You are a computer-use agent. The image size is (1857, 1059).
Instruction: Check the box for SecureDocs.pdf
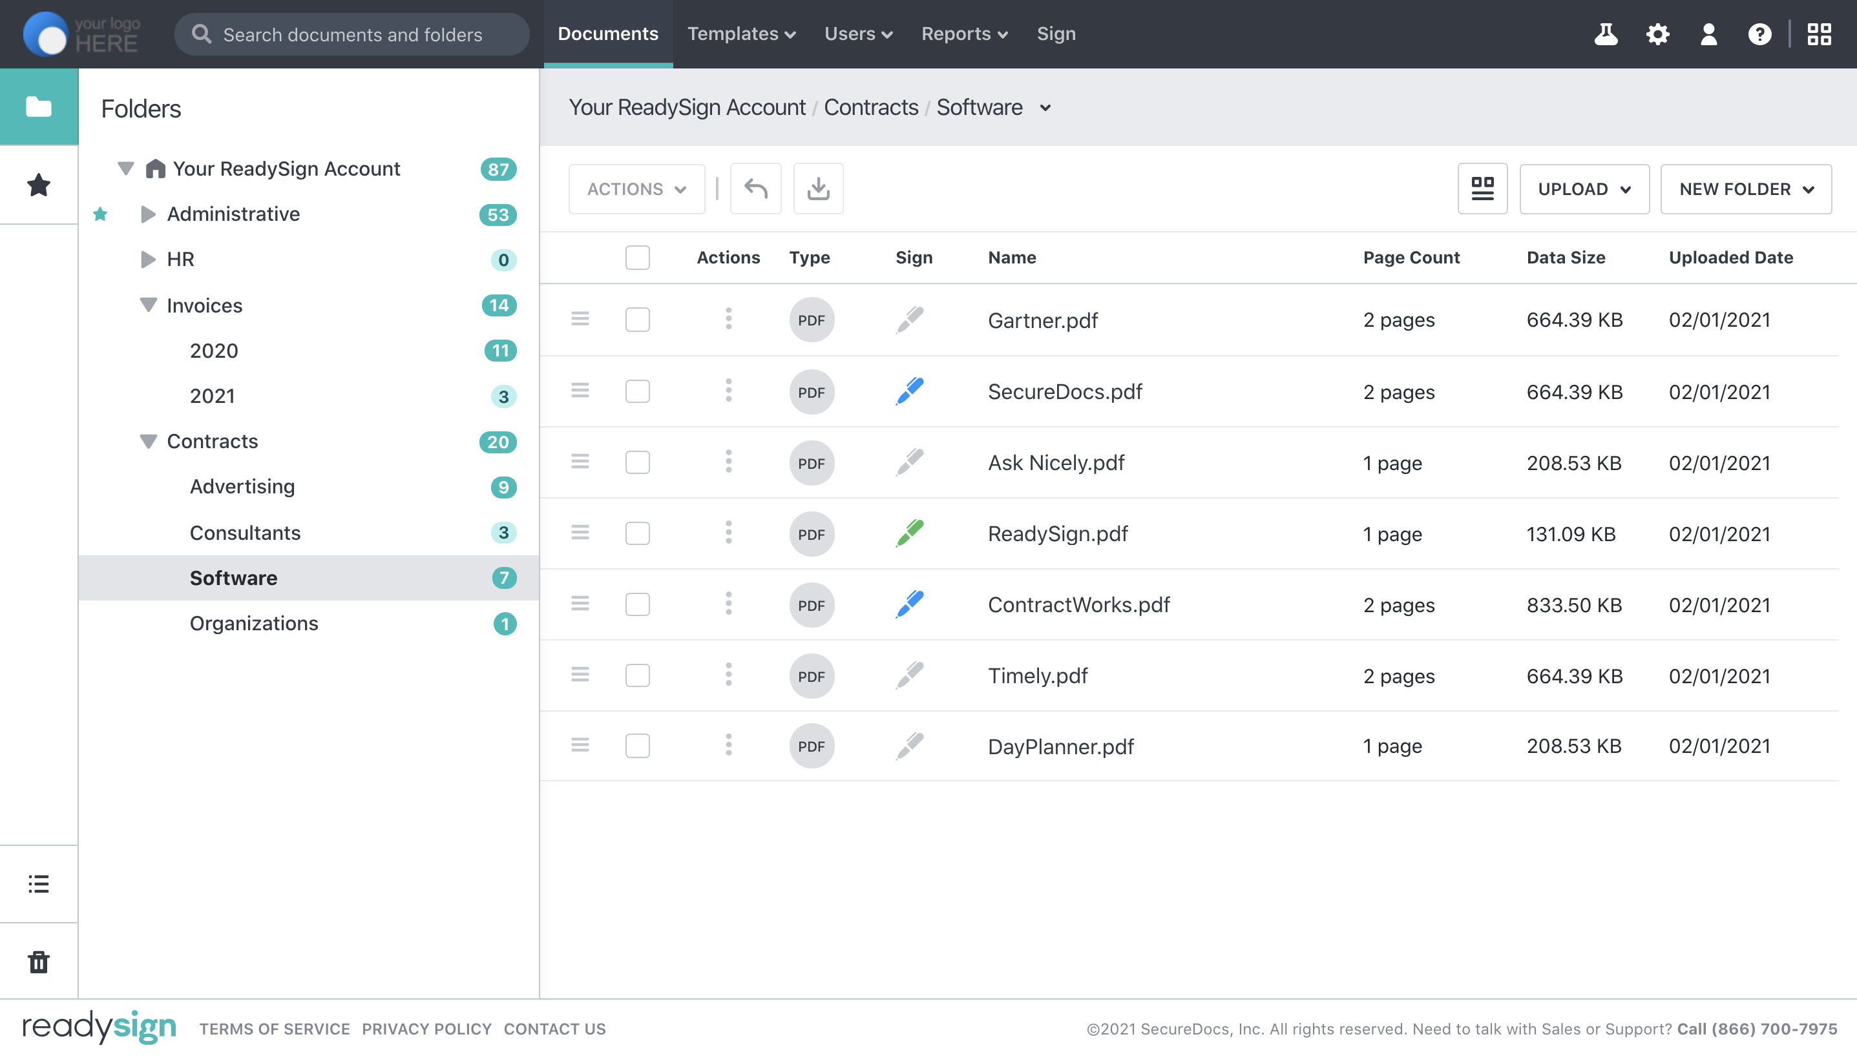click(x=638, y=391)
